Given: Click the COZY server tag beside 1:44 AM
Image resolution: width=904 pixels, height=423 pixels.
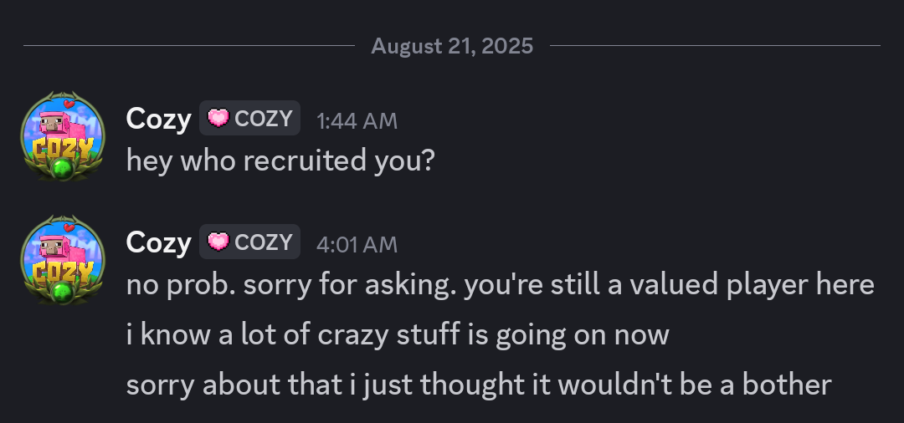Looking at the screenshot, I should 249,118.
